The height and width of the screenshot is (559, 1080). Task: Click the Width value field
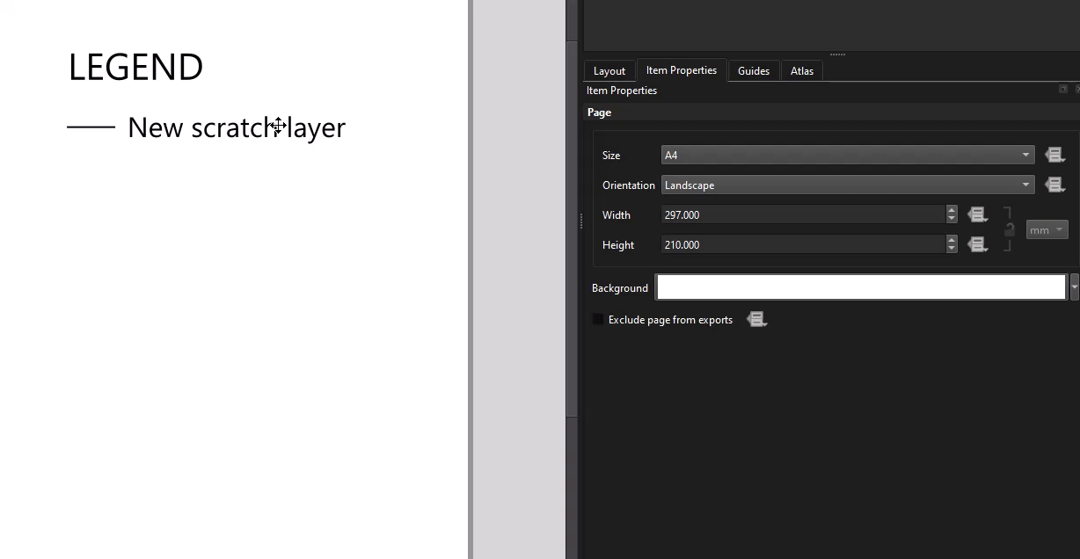pyautogui.click(x=802, y=215)
